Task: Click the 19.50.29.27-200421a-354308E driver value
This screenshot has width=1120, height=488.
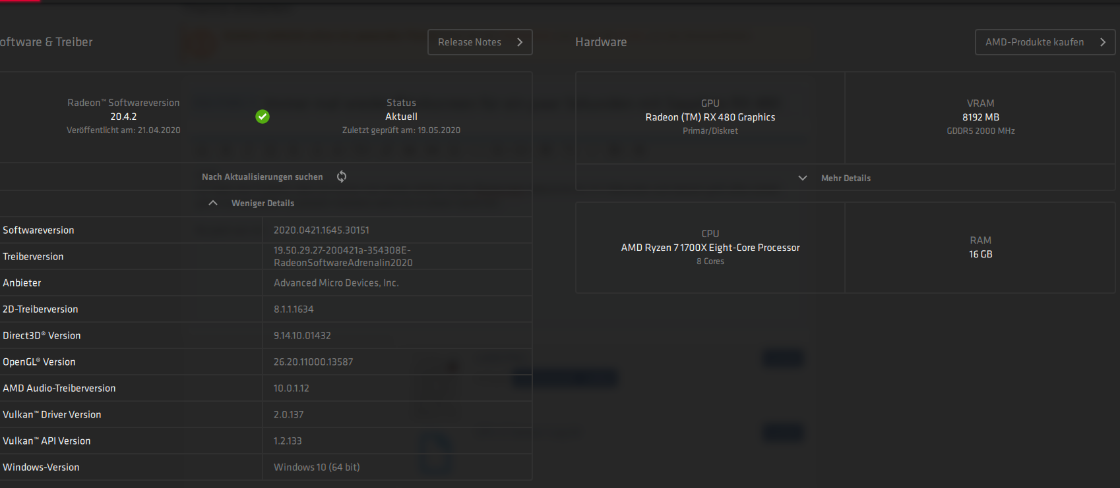Action: coord(343,256)
